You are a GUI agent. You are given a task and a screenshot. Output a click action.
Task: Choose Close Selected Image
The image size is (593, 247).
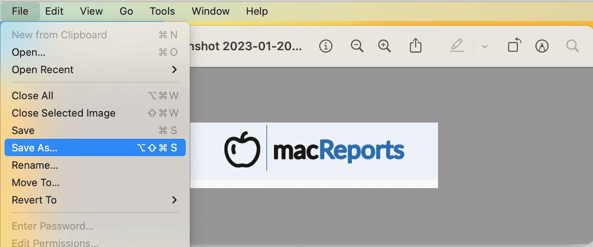coord(63,113)
